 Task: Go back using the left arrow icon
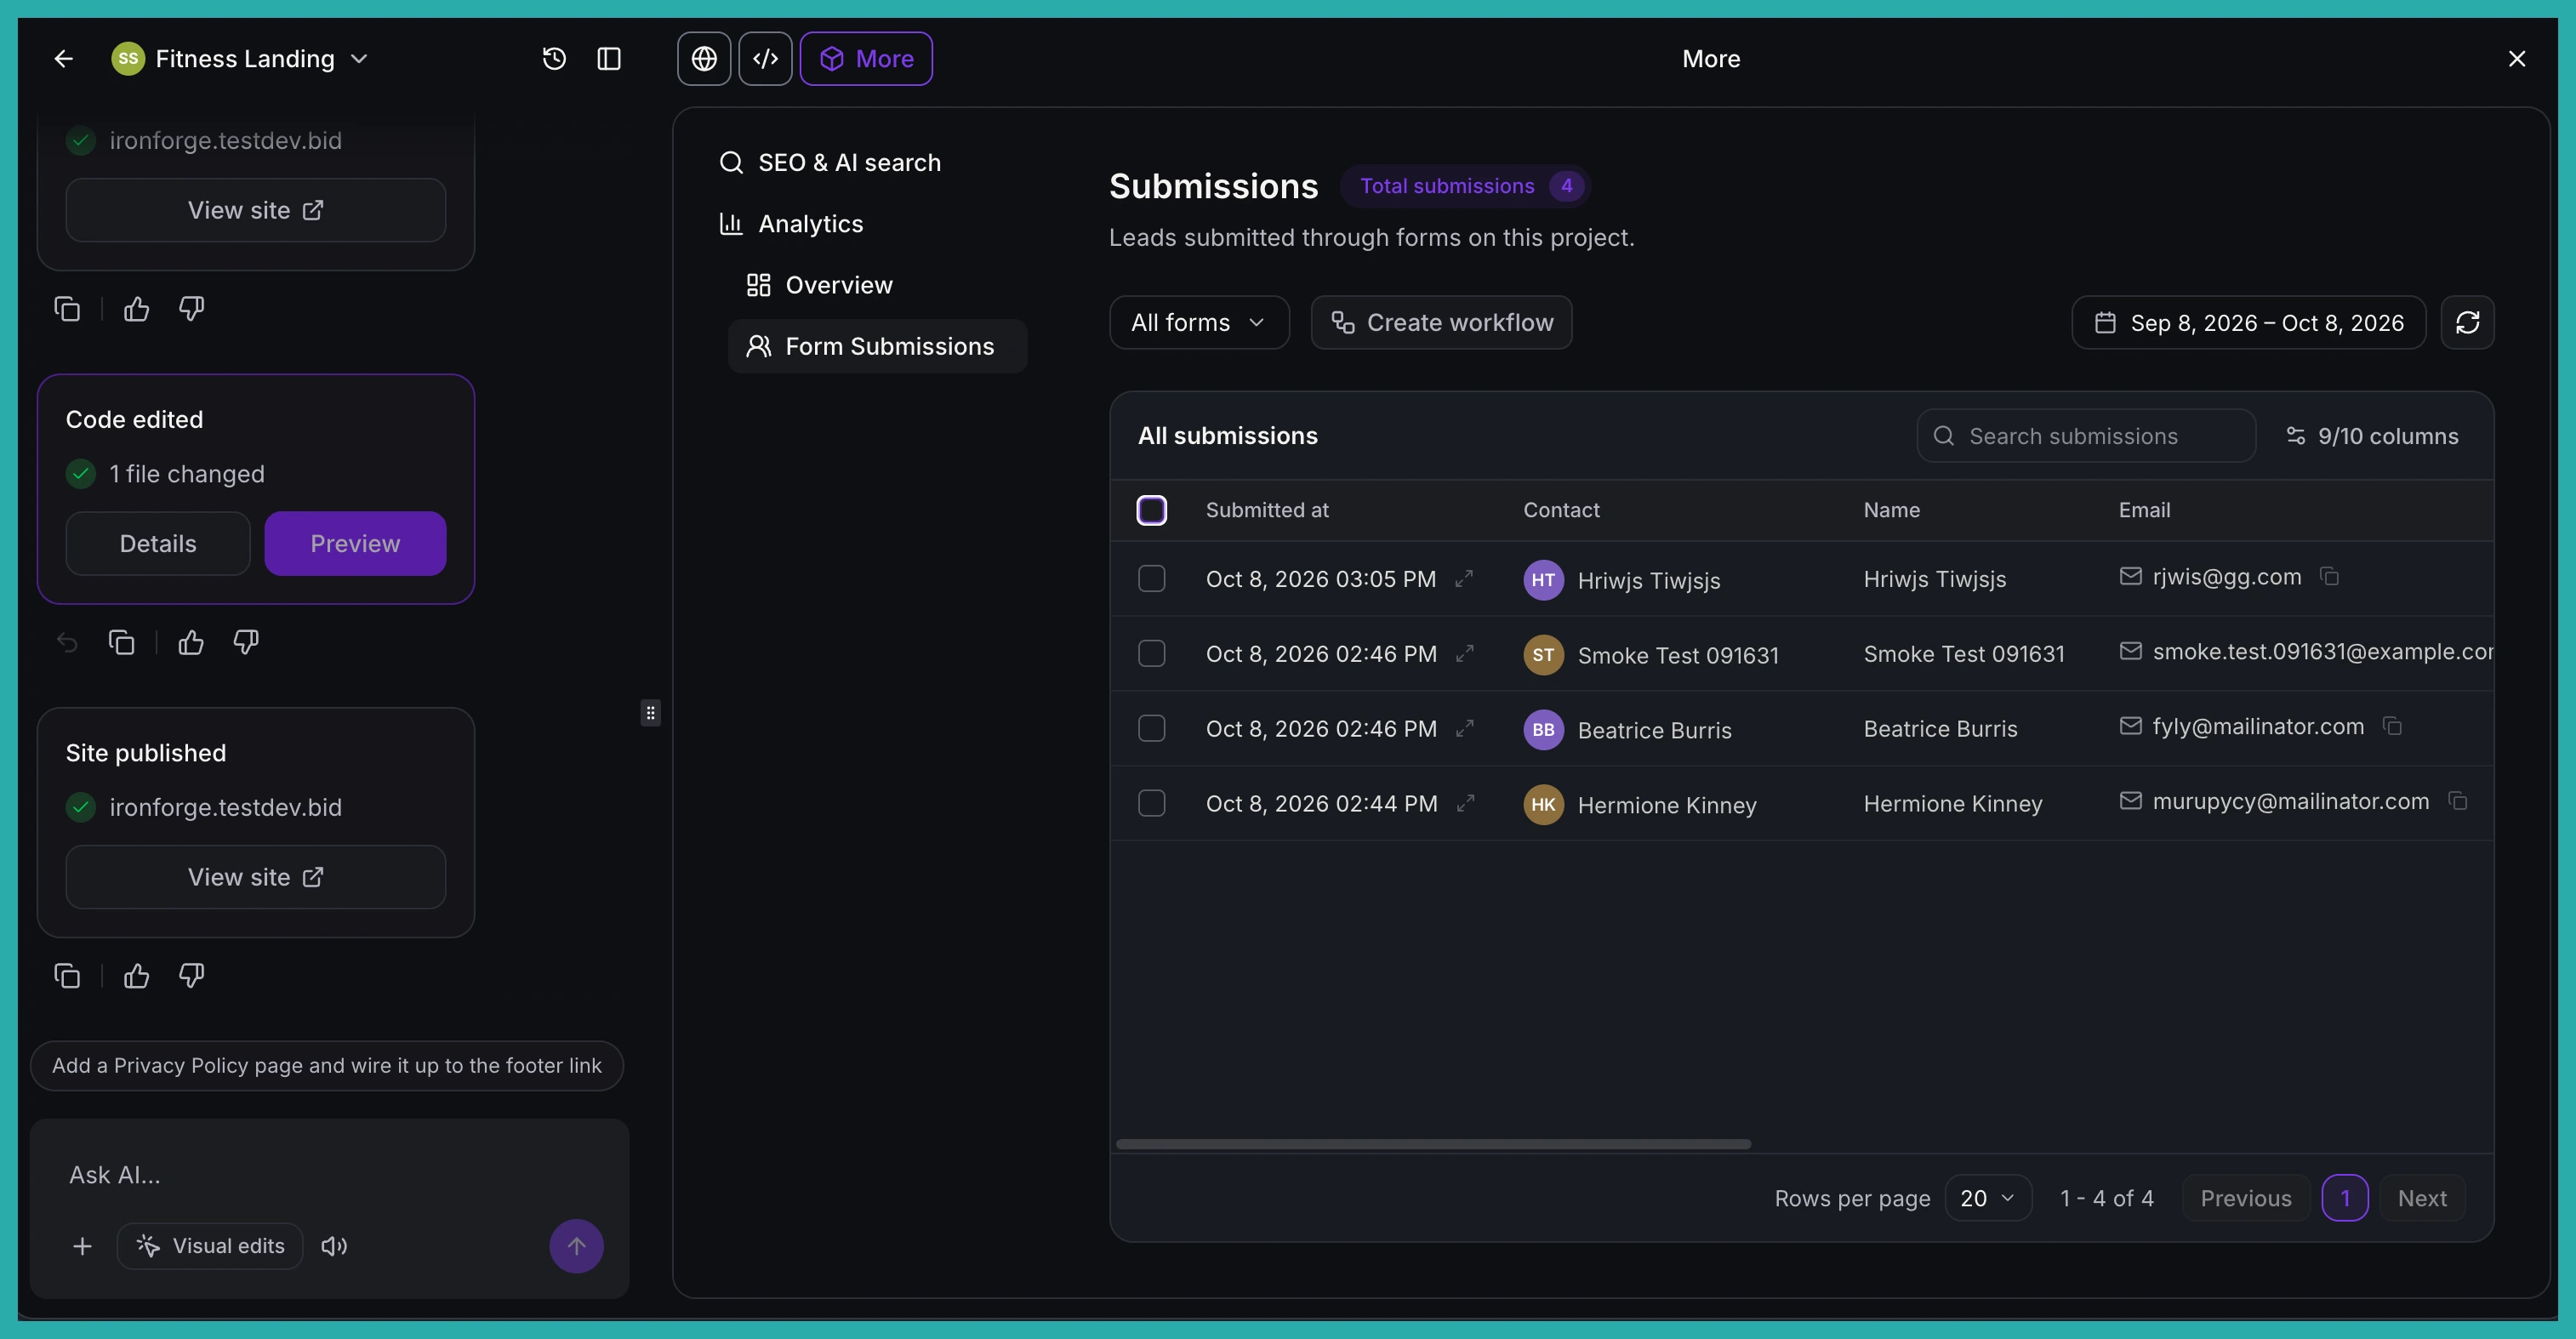coord(63,59)
